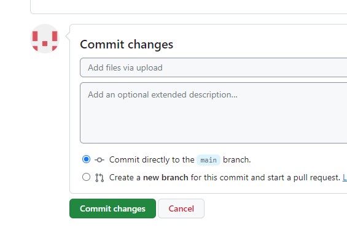Click the speech-bubble pointer beside the avatar
Viewport: 347px width, 233px height.
coord(68,36)
